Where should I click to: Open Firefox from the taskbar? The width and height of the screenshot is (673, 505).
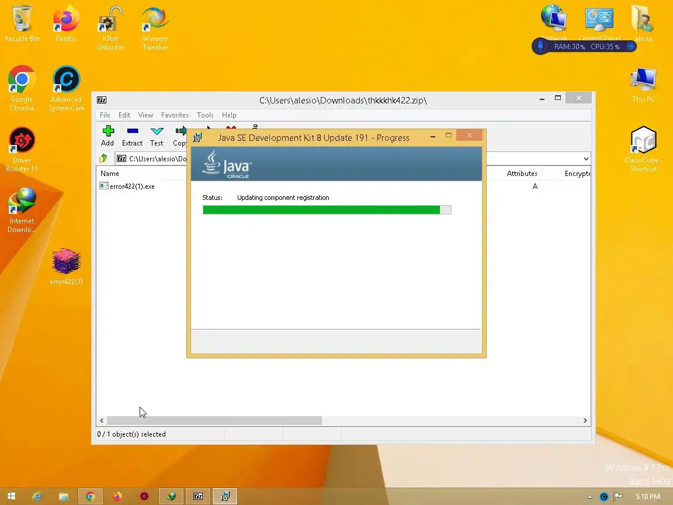[117, 496]
